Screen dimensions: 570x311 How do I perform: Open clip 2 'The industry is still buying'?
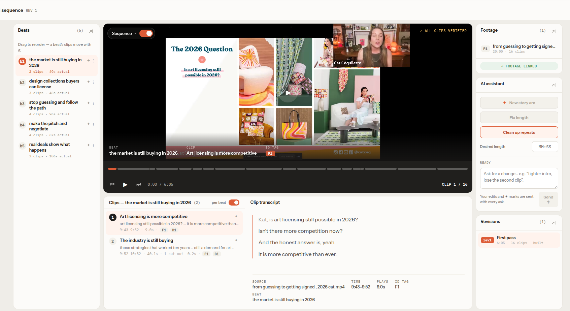pos(174,247)
